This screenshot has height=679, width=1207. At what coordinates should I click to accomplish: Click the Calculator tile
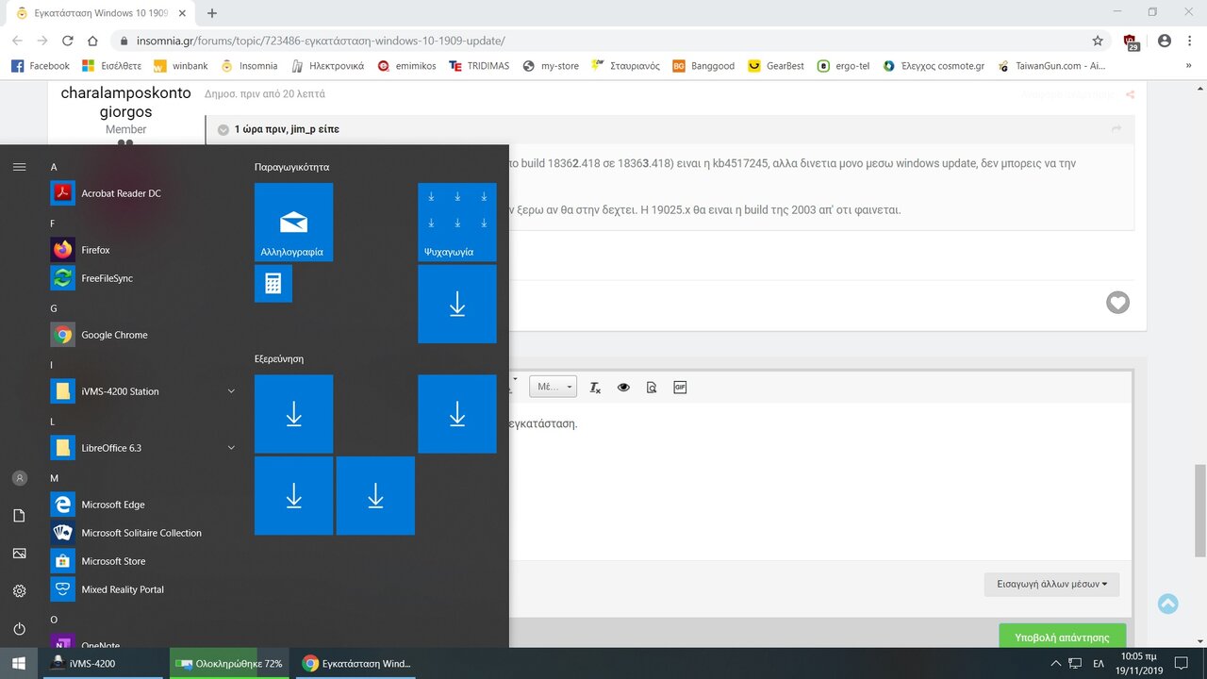[x=273, y=284]
